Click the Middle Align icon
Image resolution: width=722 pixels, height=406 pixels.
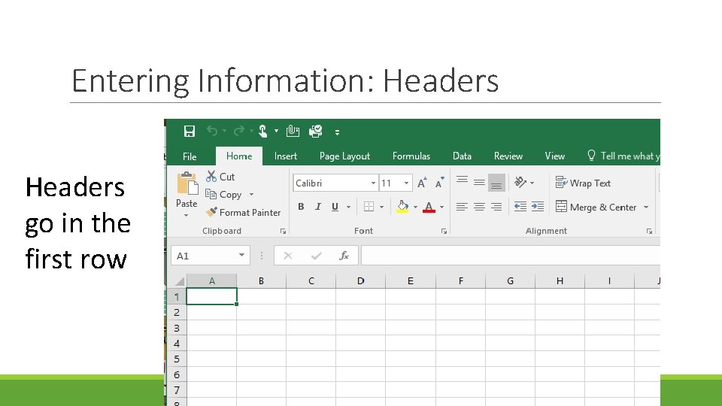click(479, 182)
